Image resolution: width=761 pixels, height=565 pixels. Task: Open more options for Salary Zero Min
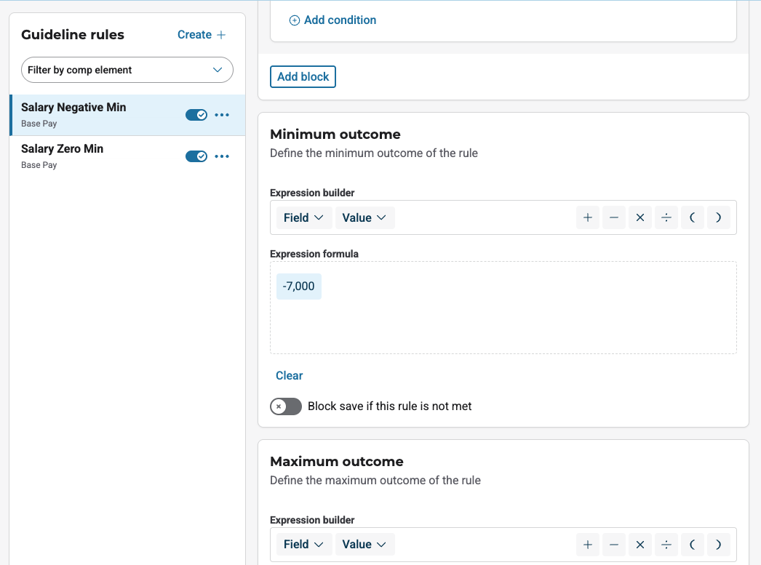(222, 156)
